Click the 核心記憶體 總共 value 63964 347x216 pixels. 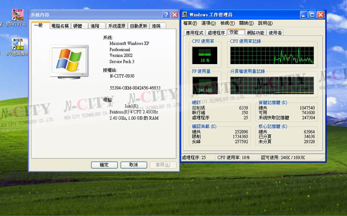[x=309, y=132]
